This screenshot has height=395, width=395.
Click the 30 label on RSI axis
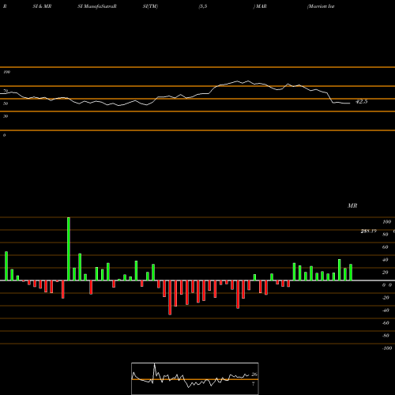[6, 116]
